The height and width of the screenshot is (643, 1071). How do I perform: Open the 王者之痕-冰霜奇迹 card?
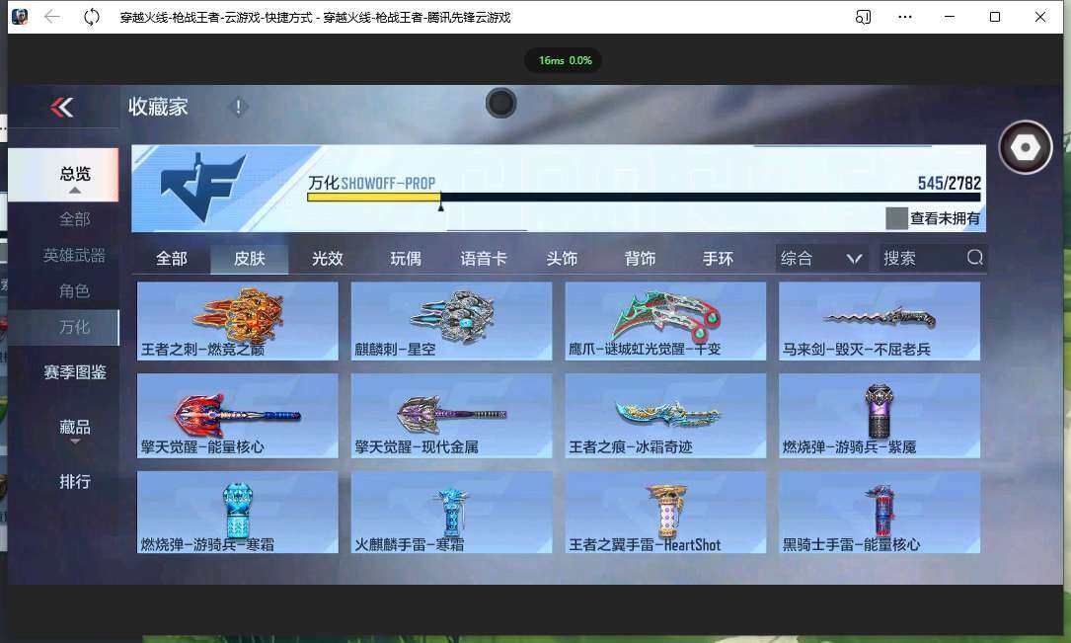[665, 416]
